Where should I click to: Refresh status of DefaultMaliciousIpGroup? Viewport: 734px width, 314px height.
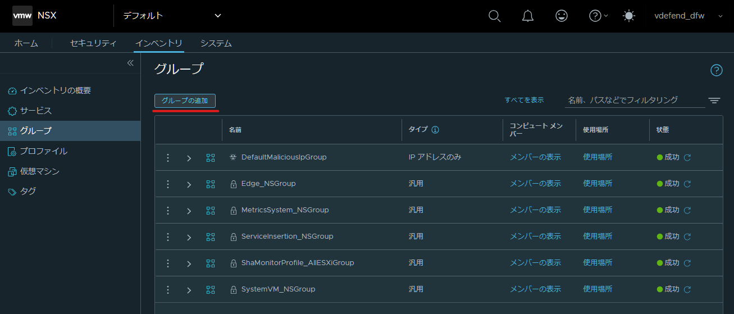click(x=687, y=158)
